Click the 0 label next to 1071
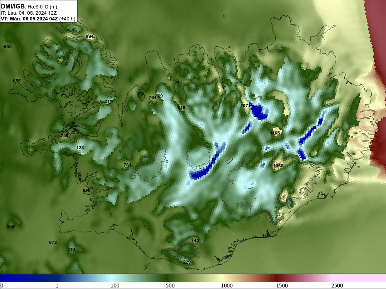This screenshot has height=289, width=386. click(x=256, y=106)
